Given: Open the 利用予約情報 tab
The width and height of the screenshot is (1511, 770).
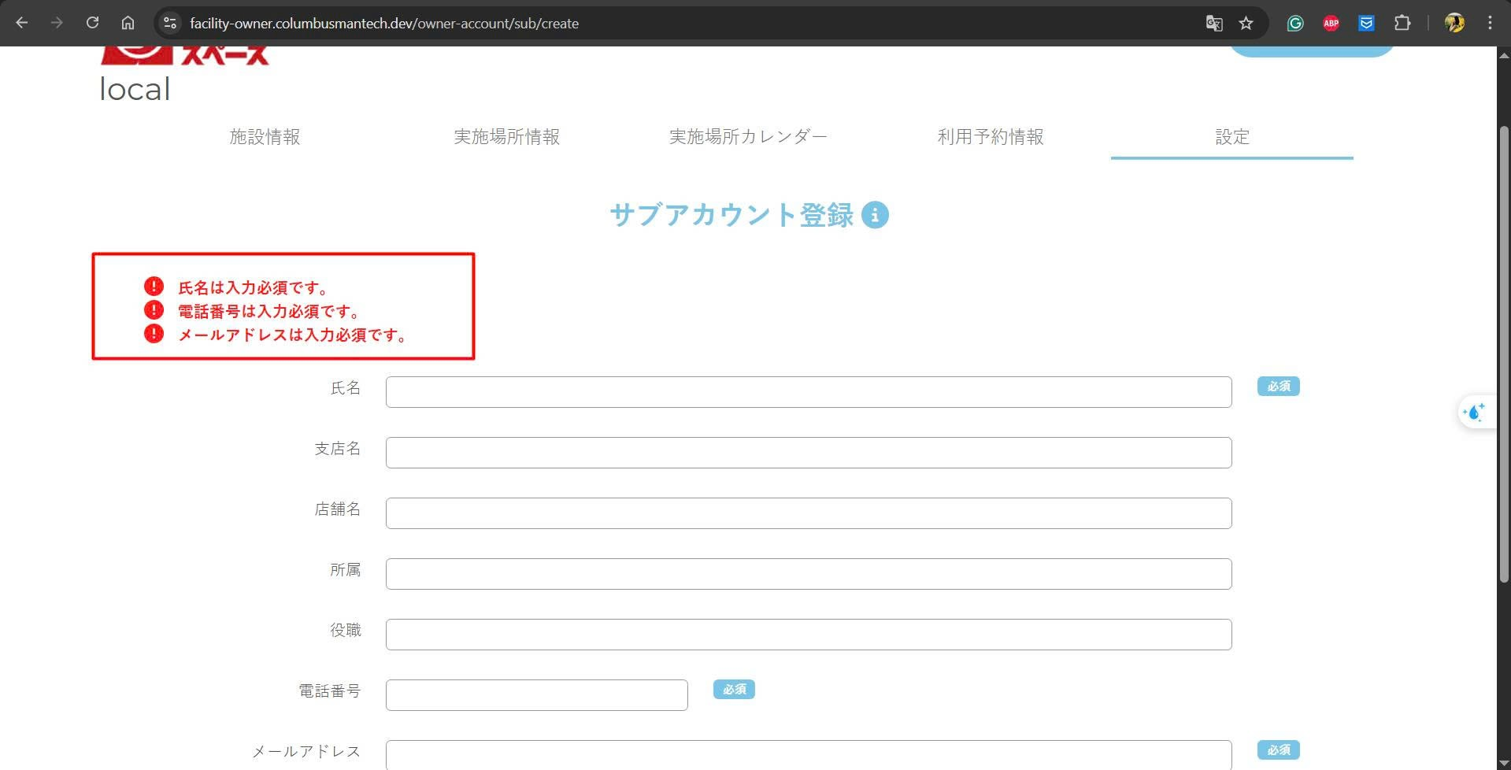Looking at the screenshot, I should (990, 137).
